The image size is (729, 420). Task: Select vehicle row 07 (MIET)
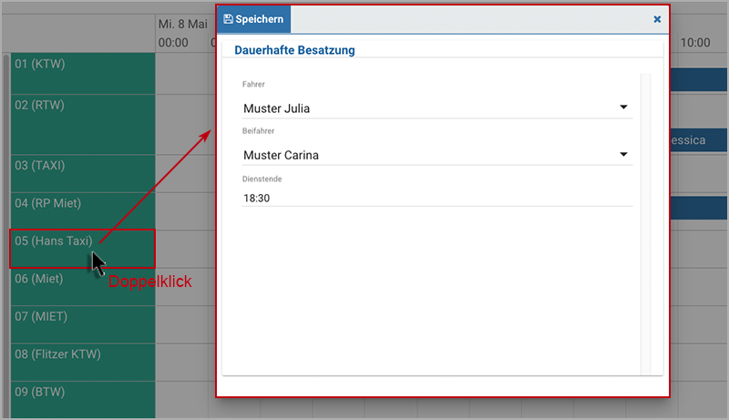(83, 324)
